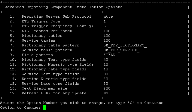Image resolution: width=192 pixels, height=112 pixels.
Task: Click the value '40' for dictionary text fields
Action: pyautogui.click(x=106, y=60)
